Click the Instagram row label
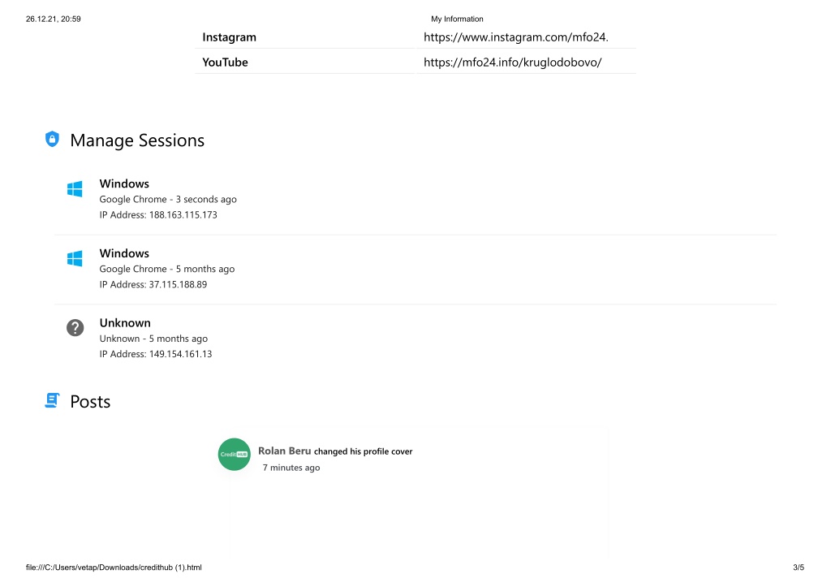 coord(229,37)
